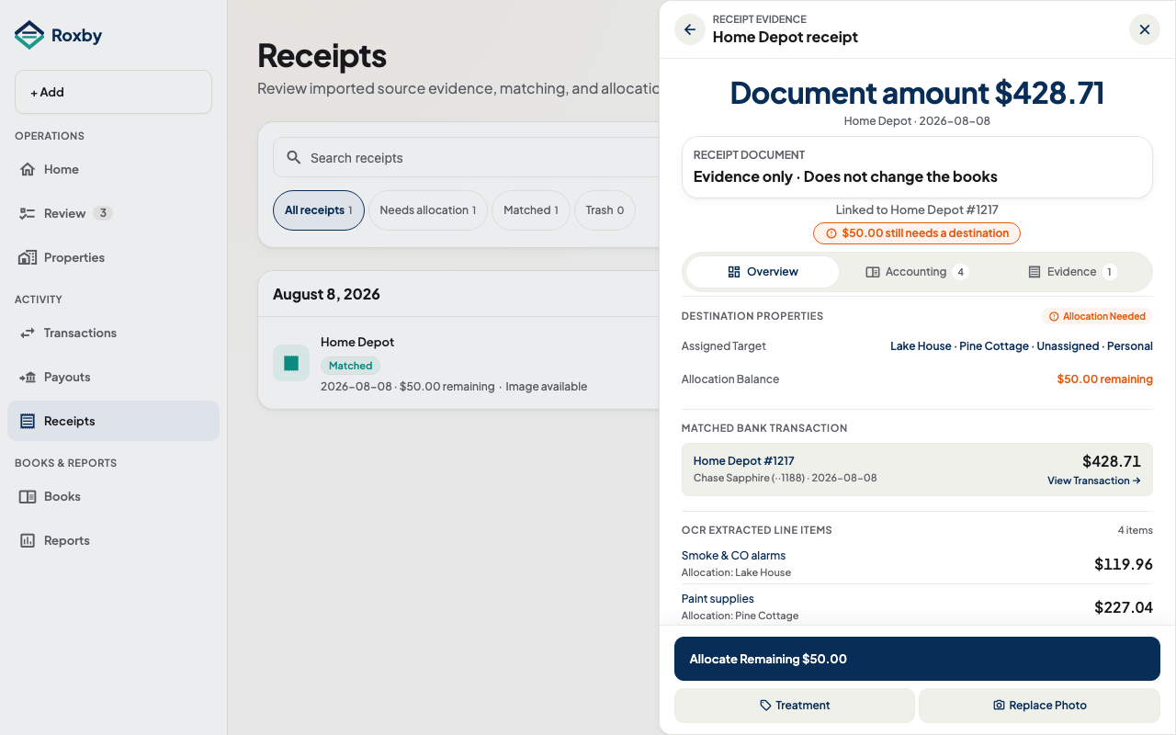Open the Home Depot receipt row

coord(459,363)
